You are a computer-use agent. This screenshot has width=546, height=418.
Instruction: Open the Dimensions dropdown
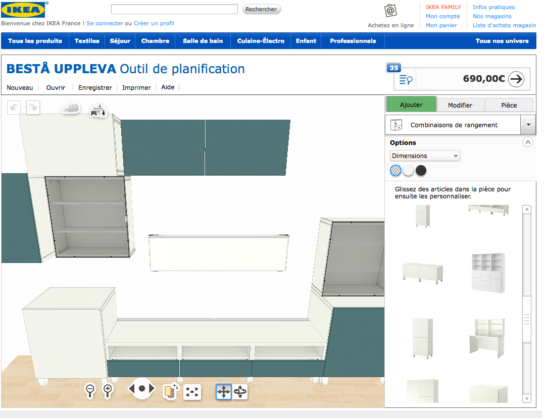425,155
